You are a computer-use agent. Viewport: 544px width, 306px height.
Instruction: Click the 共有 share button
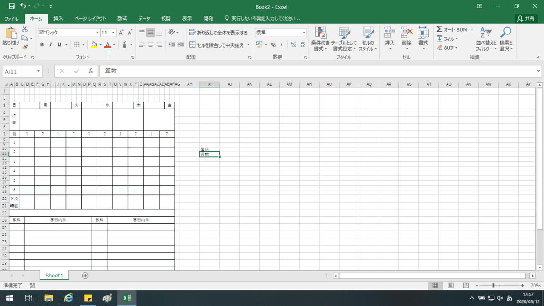coord(526,19)
